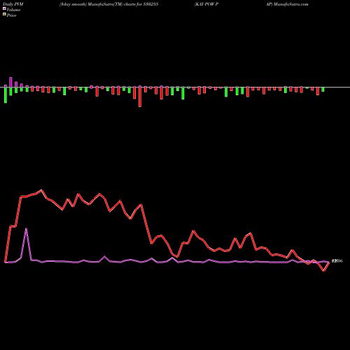Click the 'MunafaSutra.com' text at top right
Screen dimensions: 350x350
[x=291, y=4]
